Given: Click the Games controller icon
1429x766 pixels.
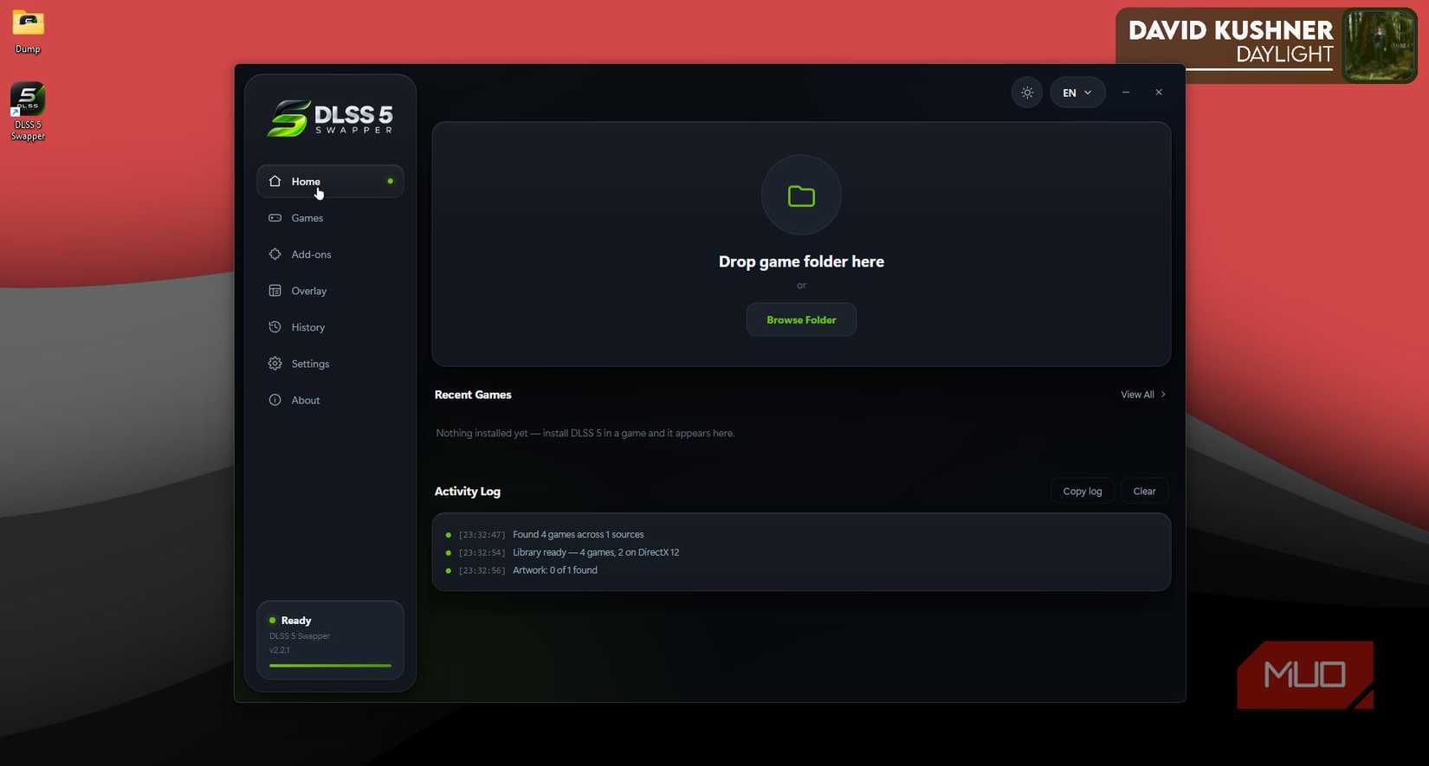Looking at the screenshot, I should coord(275,218).
